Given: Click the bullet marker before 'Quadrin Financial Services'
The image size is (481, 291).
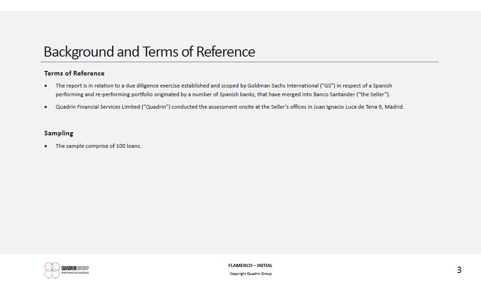Looking at the screenshot, I should tap(46, 107).
